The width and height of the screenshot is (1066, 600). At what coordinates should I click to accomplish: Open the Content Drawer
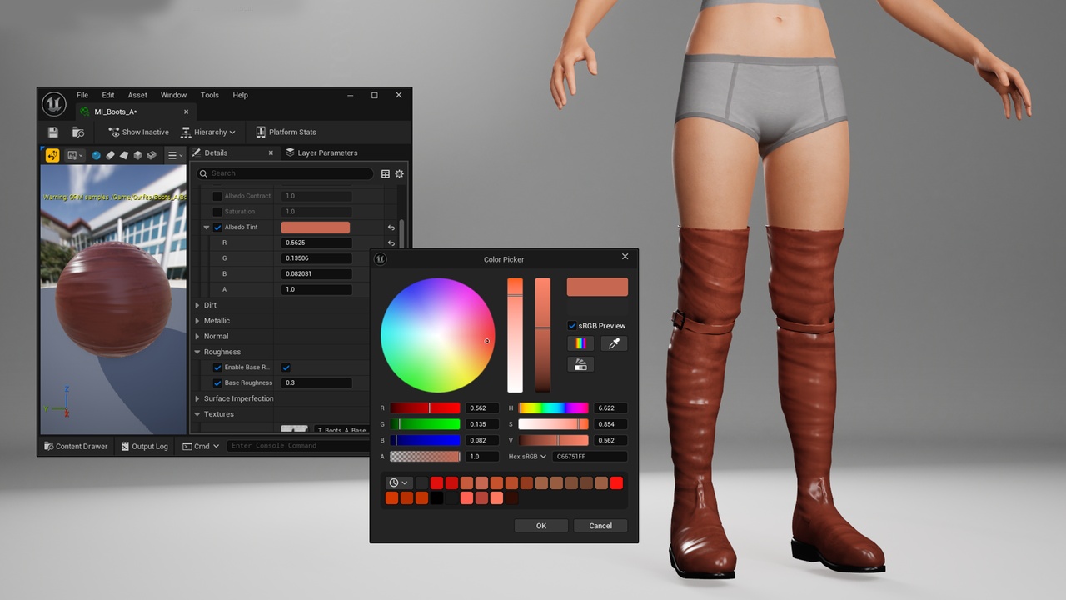(76, 446)
